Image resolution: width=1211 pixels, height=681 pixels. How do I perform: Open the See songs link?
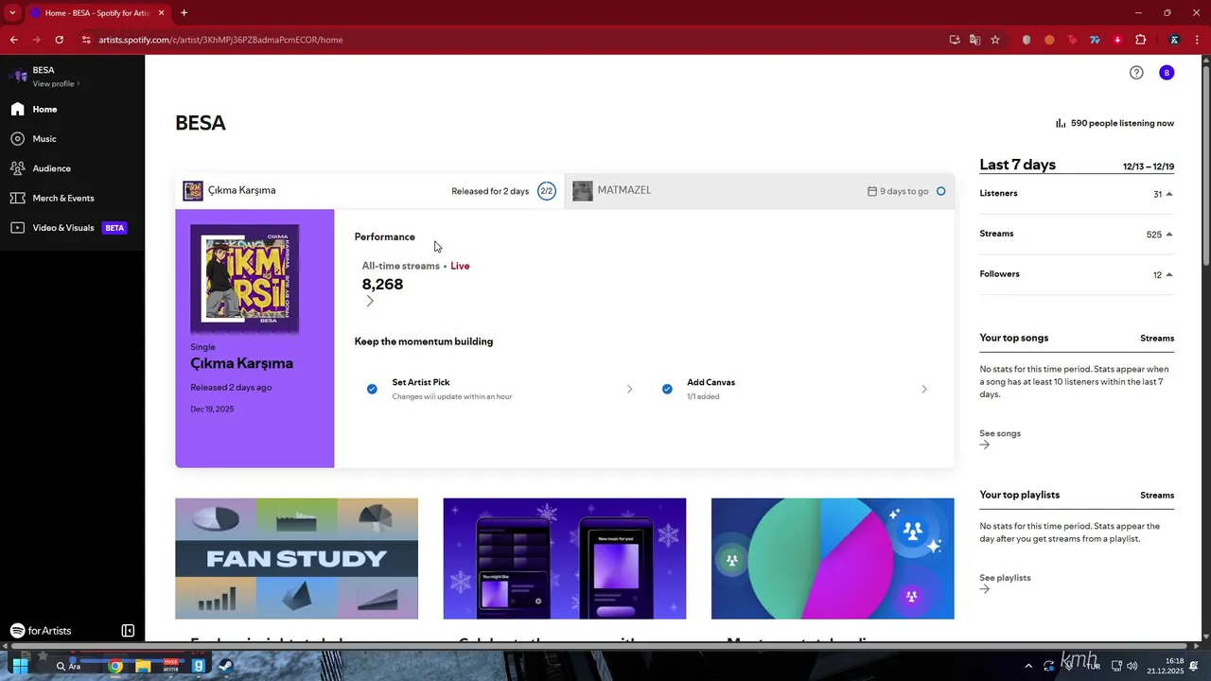pyautogui.click(x=1000, y=433)
